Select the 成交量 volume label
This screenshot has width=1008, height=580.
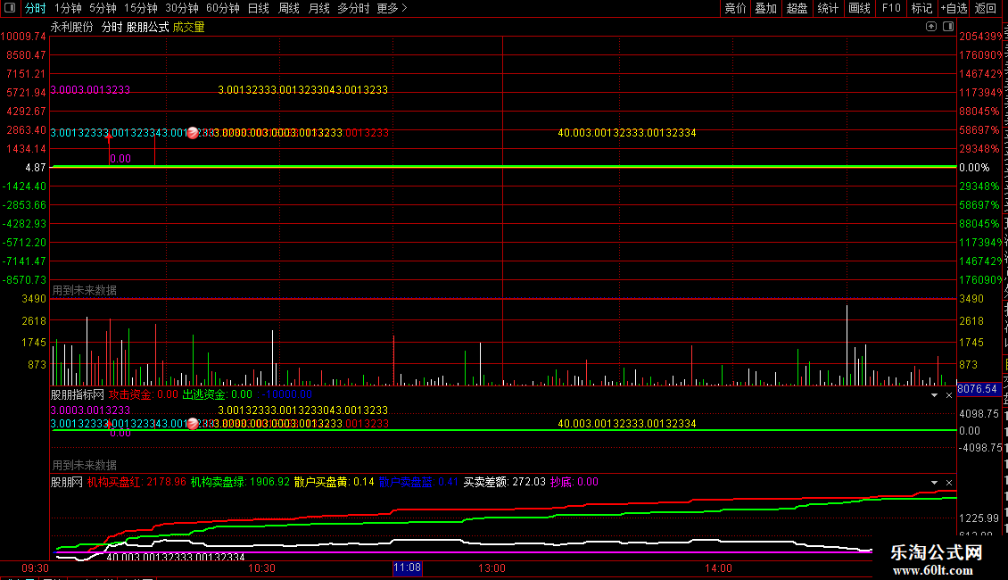point(188,27)
